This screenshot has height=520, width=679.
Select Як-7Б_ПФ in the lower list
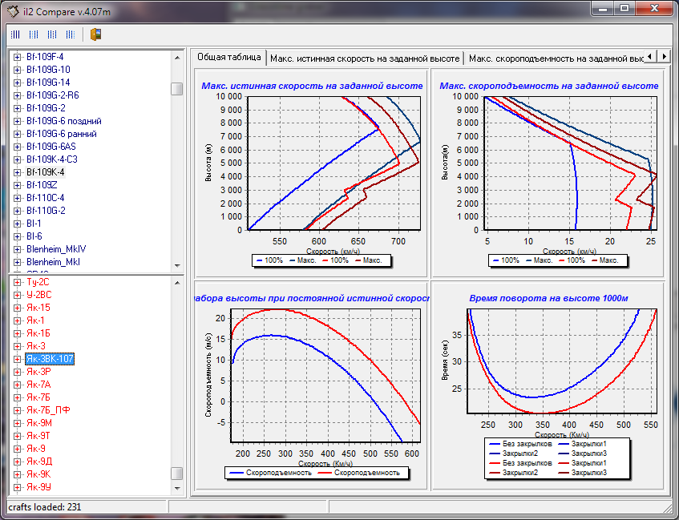(48, 410)
